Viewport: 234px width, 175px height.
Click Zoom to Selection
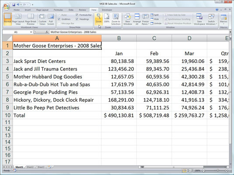tap(115, 19)
